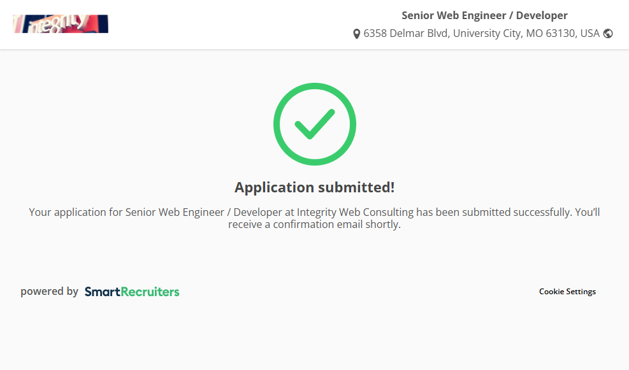Click the Integrity company logo image
The image size is (629, 370).
coord(61,24)
